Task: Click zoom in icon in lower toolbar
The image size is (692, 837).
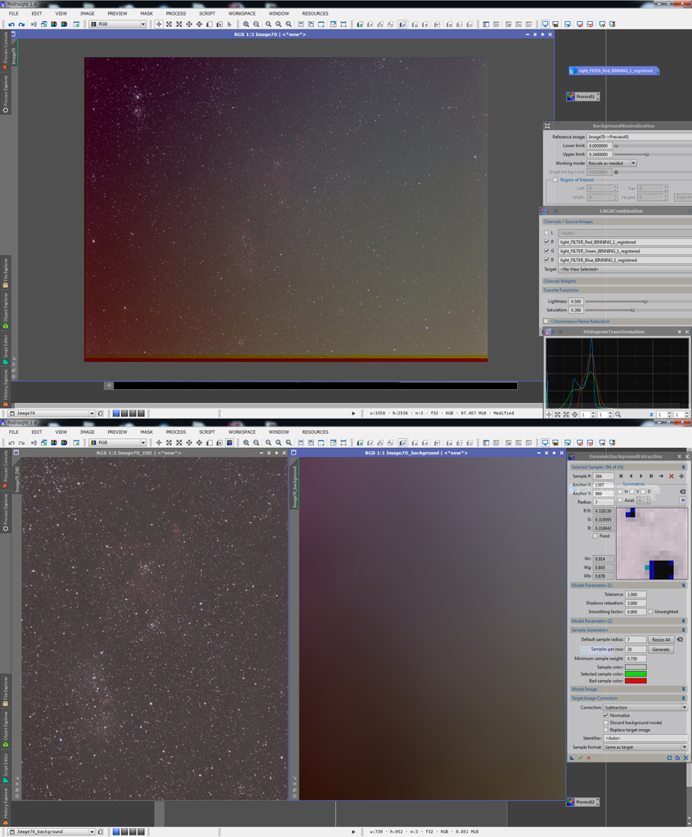Action: 246,443
